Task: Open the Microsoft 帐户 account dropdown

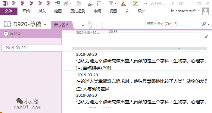Action: tap(185, 11)
